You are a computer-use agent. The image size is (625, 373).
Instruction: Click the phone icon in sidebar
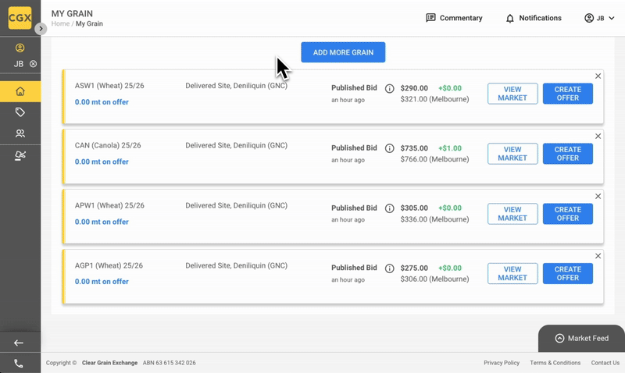(19, 363)
